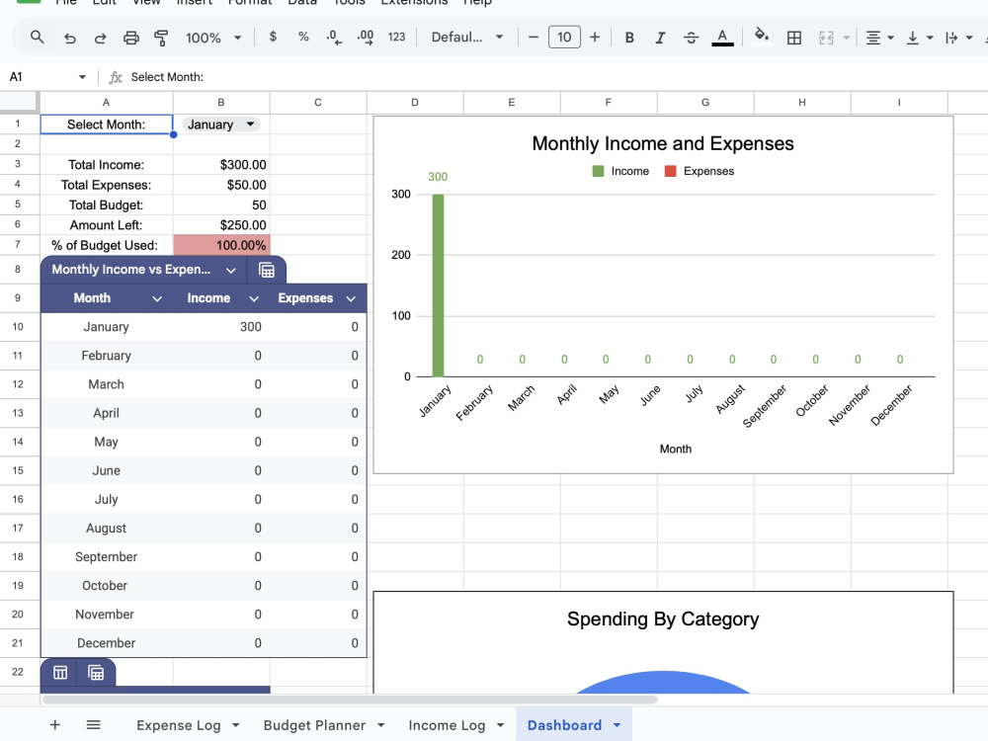The width and height of the screenshot is (988, 741).
Task: Click the font size field showing 10
Action: click(x=564, y=38)
